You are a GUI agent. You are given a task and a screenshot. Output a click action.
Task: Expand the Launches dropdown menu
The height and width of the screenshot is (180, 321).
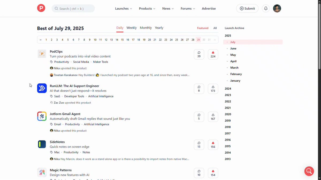click(123, 9)
